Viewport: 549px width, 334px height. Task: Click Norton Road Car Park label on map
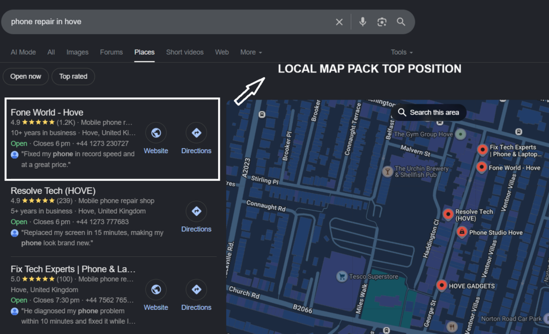[511, 318]
